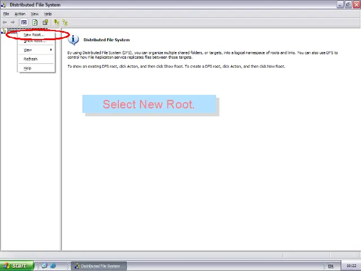Click the taskbar clock showing 16:22
Image resolution: width=361 pixels, height=271 pixels.
(x=351, y=266)
